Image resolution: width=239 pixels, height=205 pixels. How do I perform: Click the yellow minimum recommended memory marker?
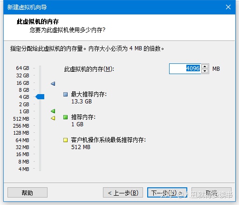tap(53, 118)
